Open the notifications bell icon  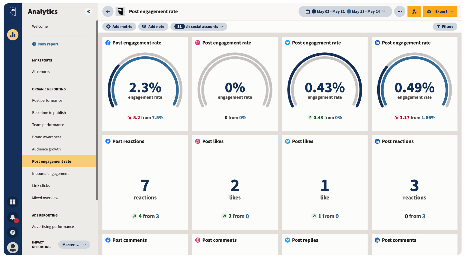13,217
